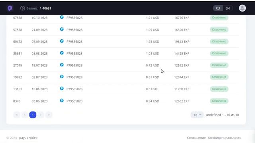This screenshot has width=255, height=143.
Task: Click the amount 1.08 USD
Action: 152,54
